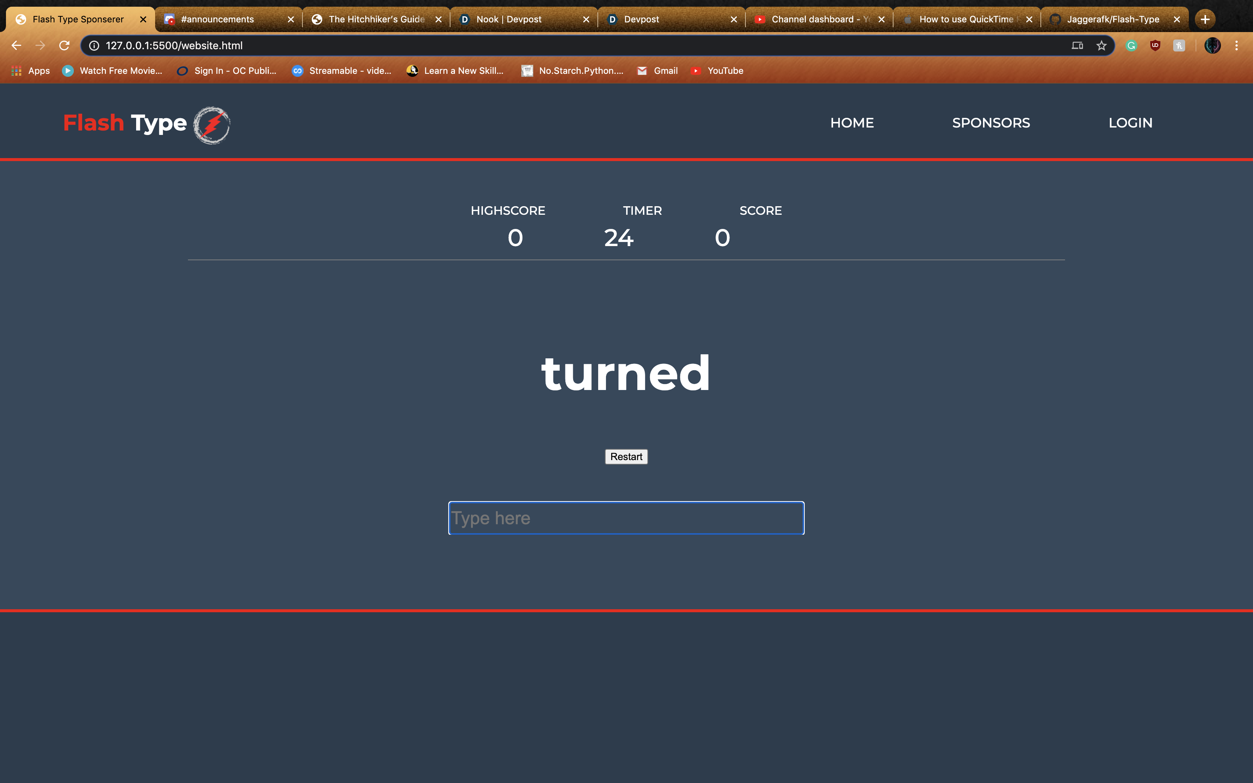Viewport: 1253px width, 783px height.
Task: Open a new tab with the plus button
Action: pyautogui.click(x=1205, y=19)
